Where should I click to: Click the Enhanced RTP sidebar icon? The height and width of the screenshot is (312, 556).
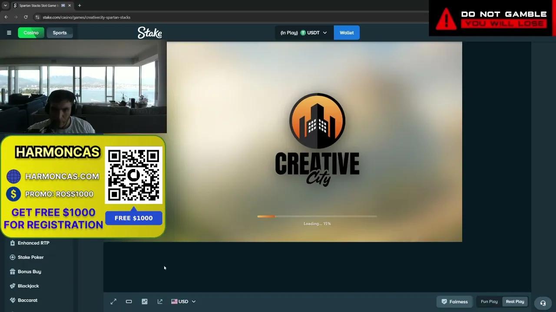pyautogui.click(x=12, y=243)
